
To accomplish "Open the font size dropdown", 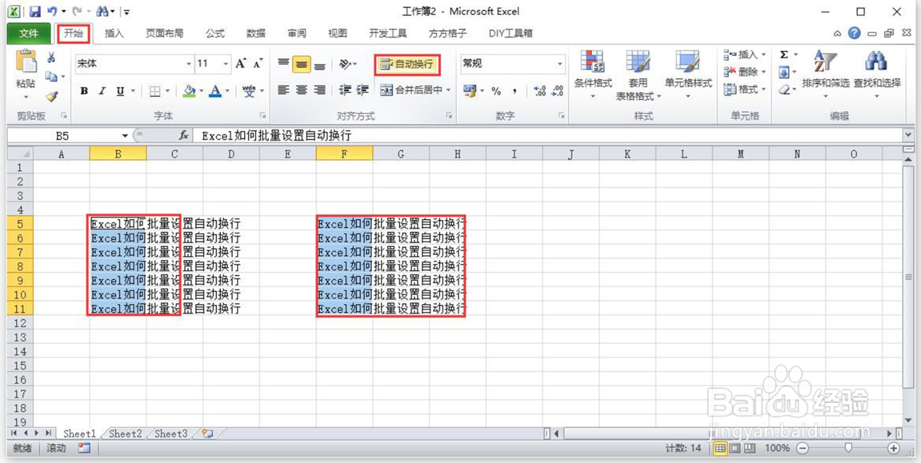I will [x=226, y=63].
